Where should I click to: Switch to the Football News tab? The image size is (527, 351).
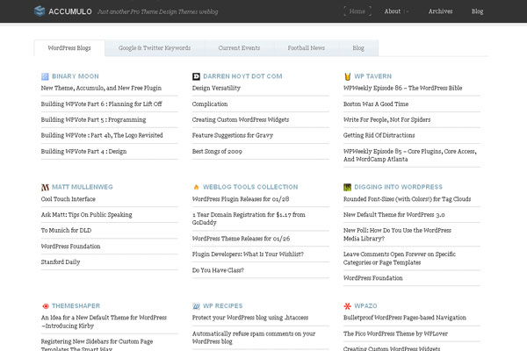pyautogui.click(x=307, y=48)
